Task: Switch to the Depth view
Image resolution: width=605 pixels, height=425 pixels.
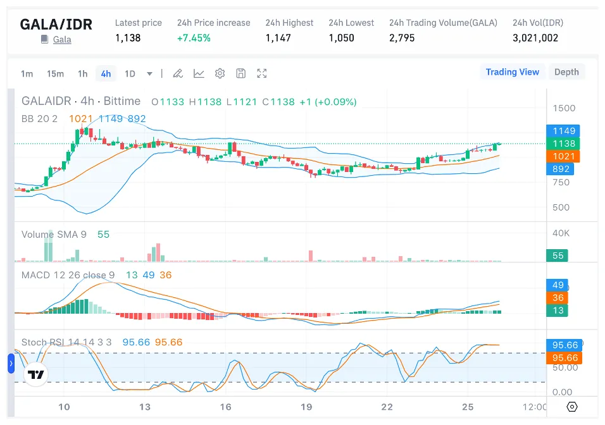Action: [x=566, y=72]
